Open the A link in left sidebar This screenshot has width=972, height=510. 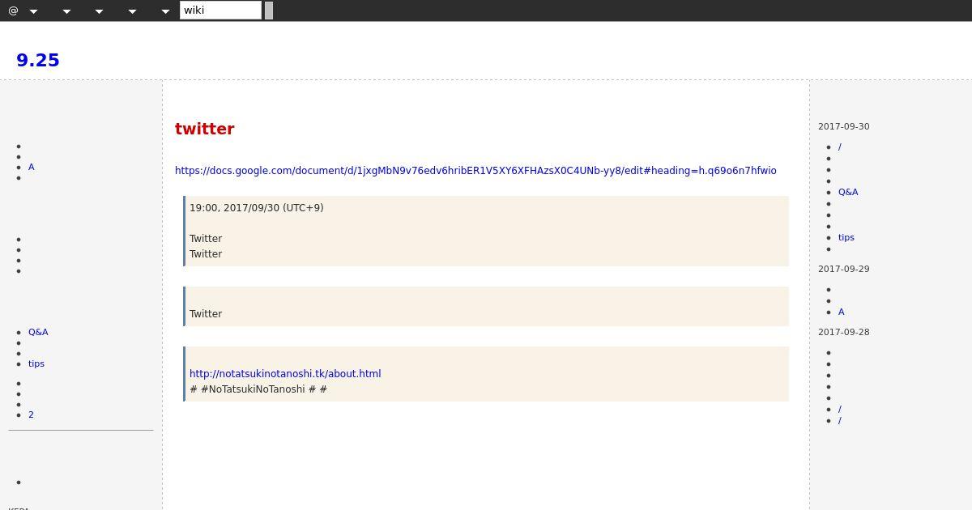click(32, 168)
